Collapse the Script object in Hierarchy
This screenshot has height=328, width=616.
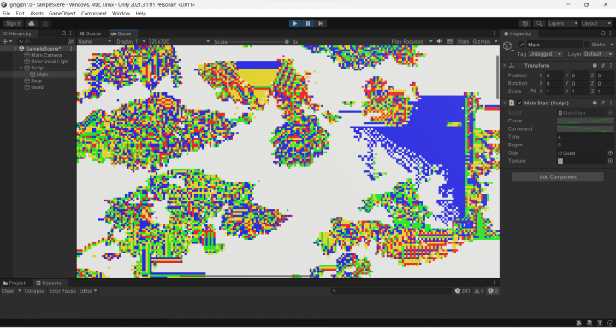pyautogui.click(x=21, y=68)
